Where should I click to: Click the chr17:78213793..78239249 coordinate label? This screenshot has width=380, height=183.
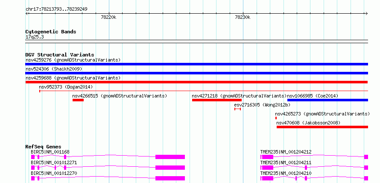[56, 9]
